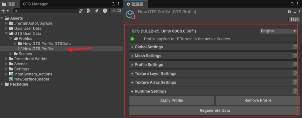302x118 pixels.
Task: Switch to the GTS Manager tab
Action: coord(35,4)
